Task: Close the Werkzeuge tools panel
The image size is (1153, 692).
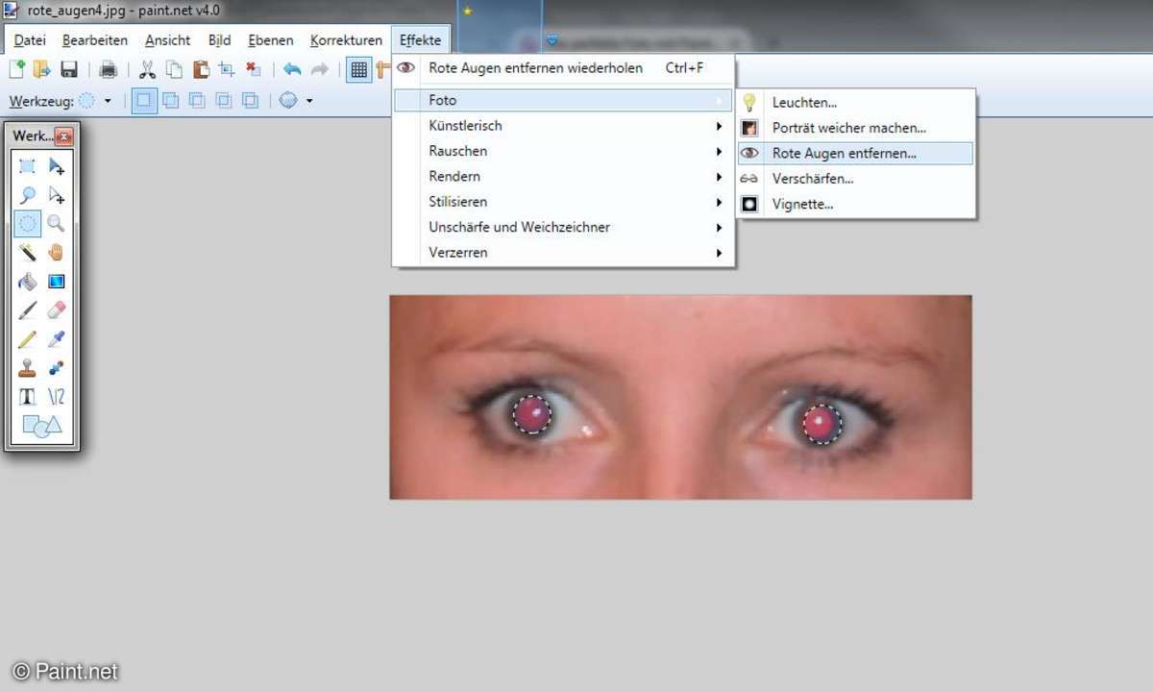Action: click(64, 136)
